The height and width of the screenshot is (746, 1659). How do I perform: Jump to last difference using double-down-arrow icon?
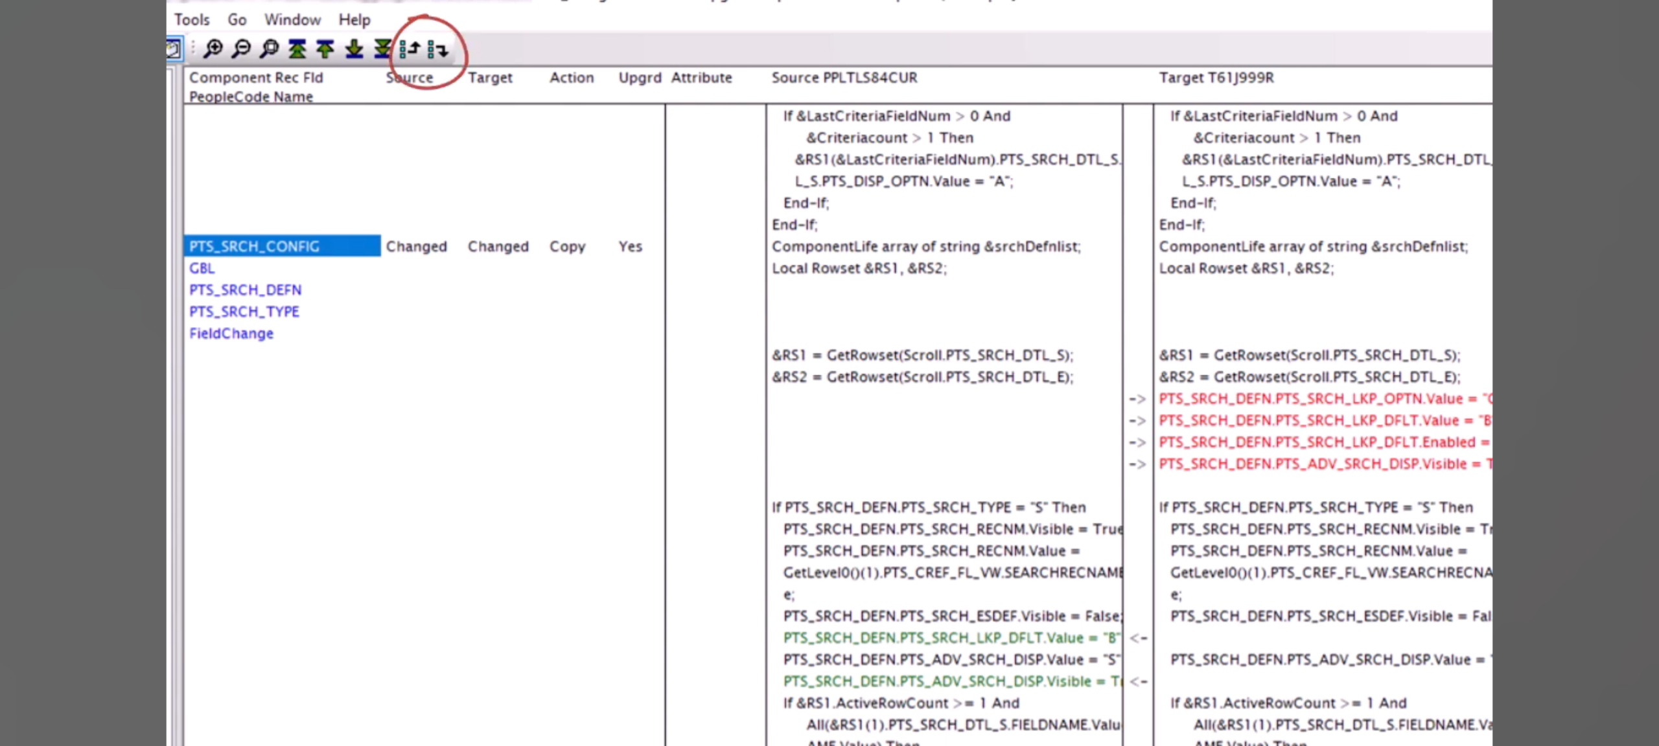382,49
